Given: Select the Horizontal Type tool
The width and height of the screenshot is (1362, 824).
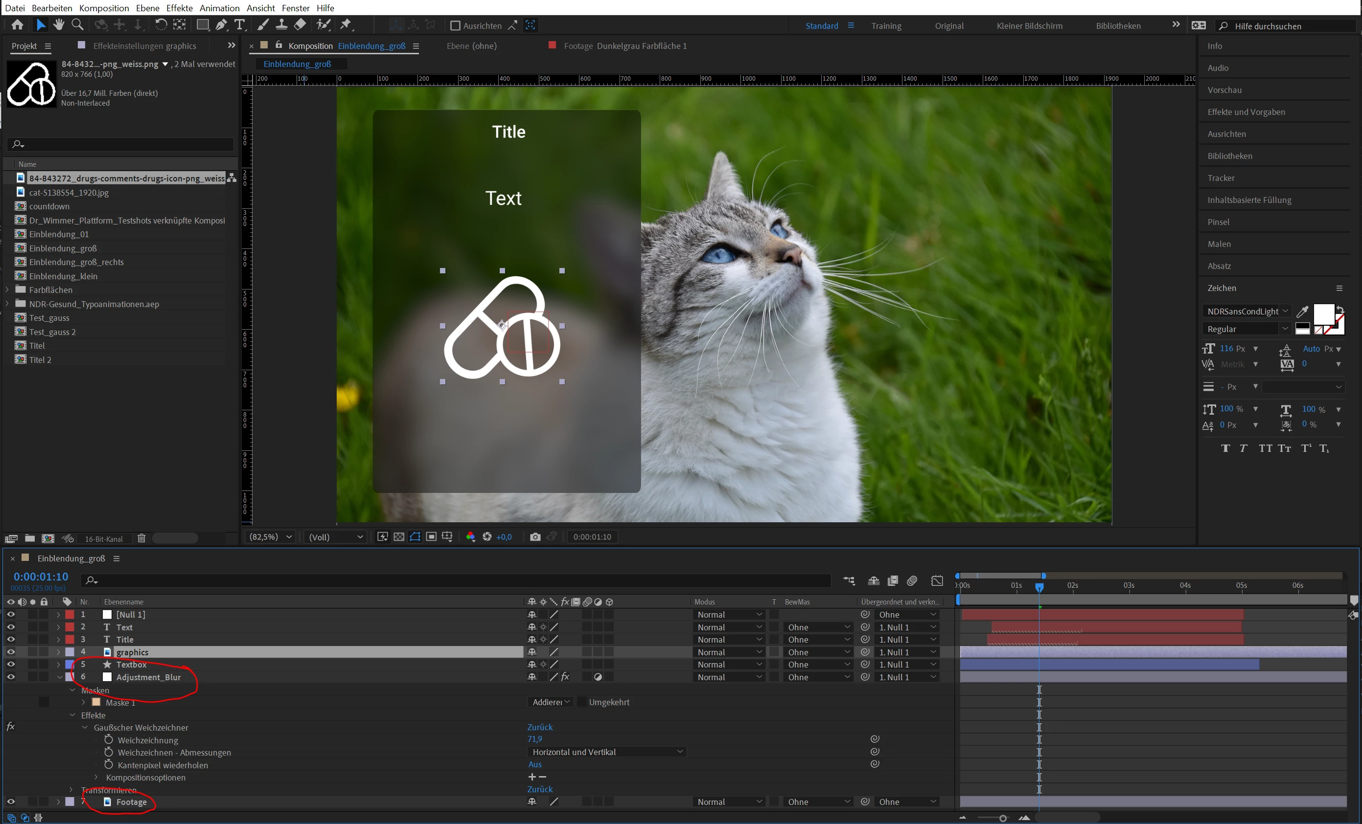Looking at the screenshot, I should [x=240, y=25].
